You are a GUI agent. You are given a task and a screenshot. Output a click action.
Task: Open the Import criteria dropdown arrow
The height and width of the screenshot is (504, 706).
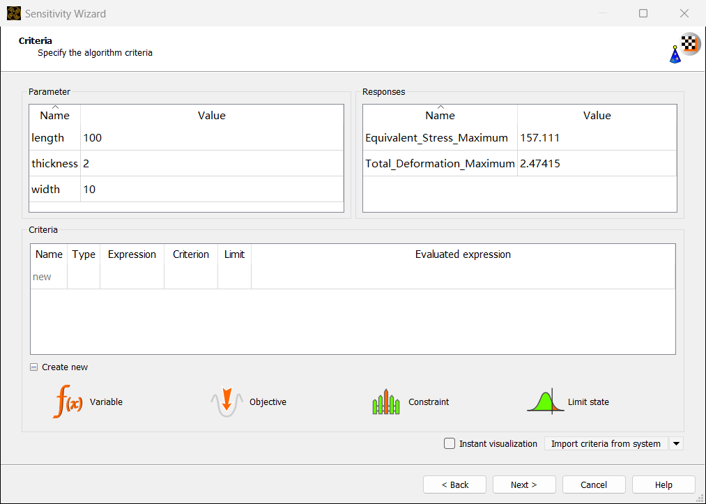click(x=676, y=443)
